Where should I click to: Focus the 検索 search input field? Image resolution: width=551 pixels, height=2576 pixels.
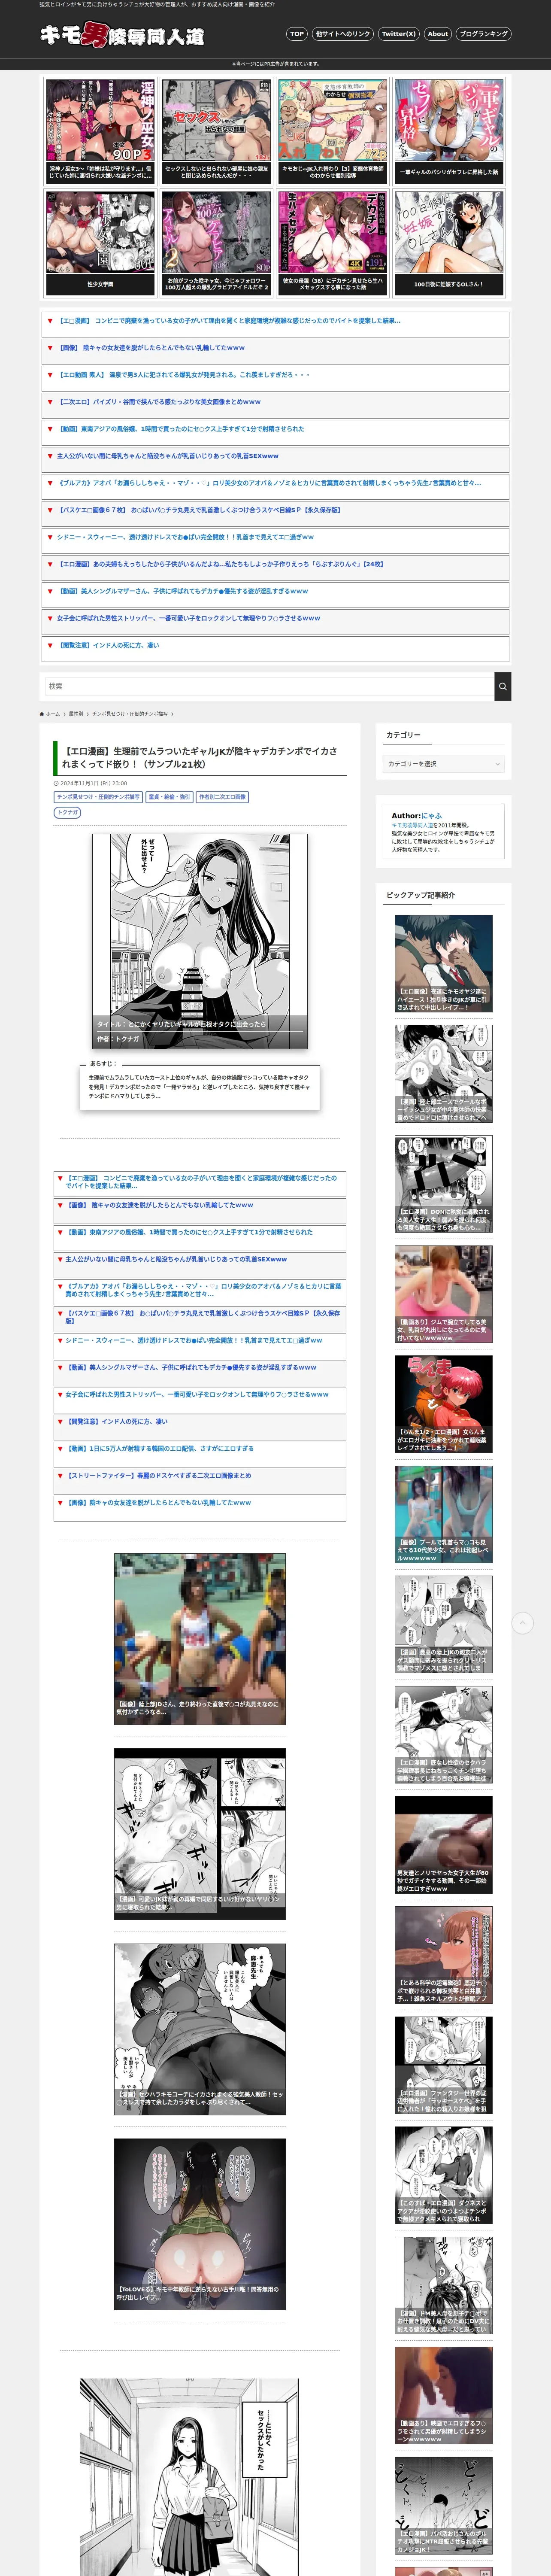pos(269,686)
